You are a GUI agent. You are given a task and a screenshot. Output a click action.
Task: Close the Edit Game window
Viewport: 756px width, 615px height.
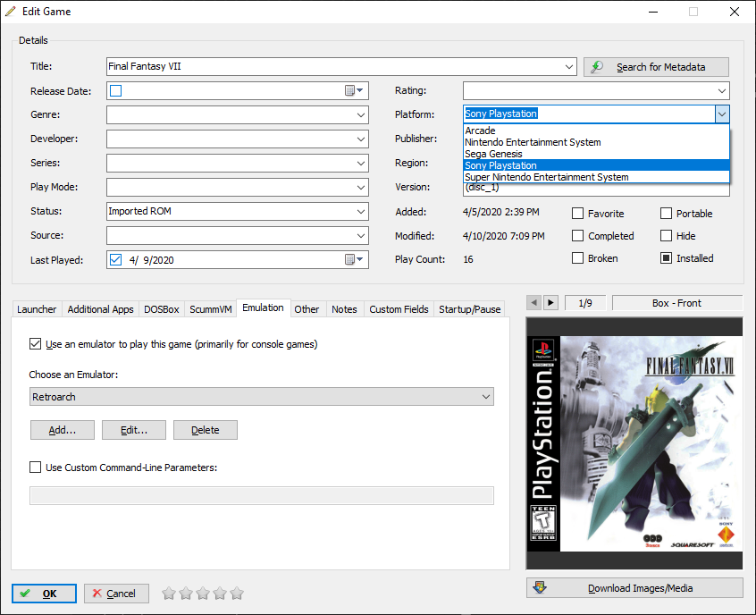click(x=735, y=12)
